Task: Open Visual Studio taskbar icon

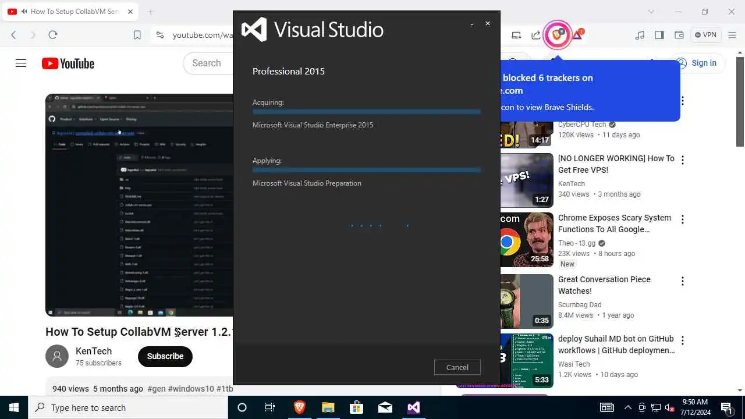Action: click(413, 407)
